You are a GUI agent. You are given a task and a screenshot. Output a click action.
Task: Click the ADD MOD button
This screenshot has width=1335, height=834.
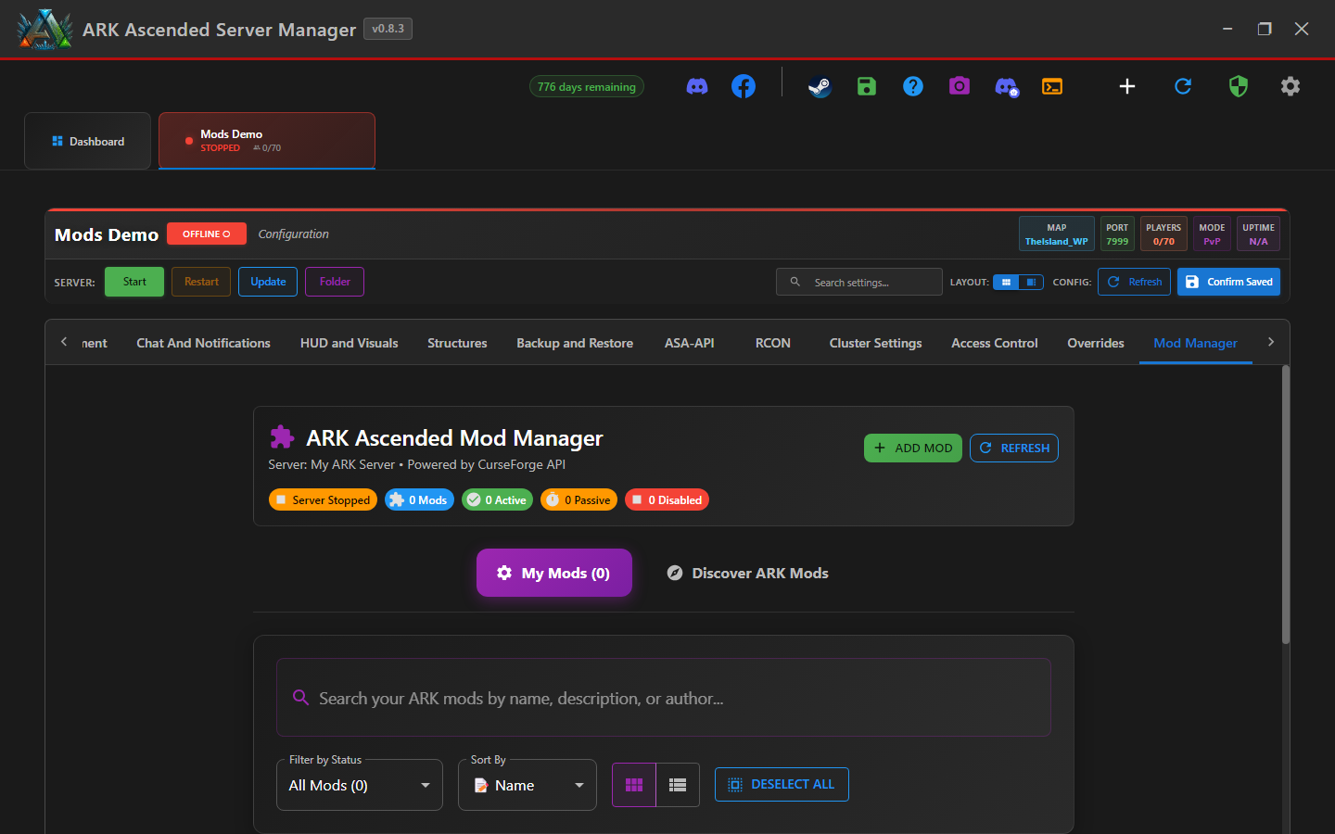pos(913,448)
